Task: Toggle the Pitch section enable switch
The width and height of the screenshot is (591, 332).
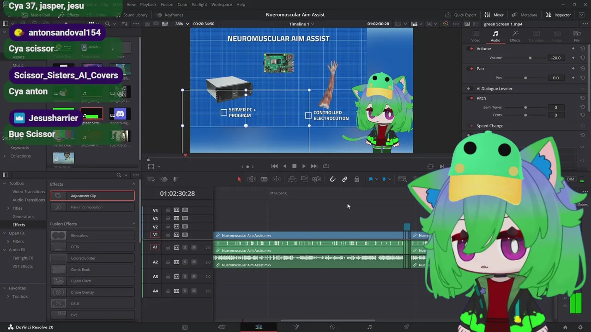Action: (x=471, y=98)
